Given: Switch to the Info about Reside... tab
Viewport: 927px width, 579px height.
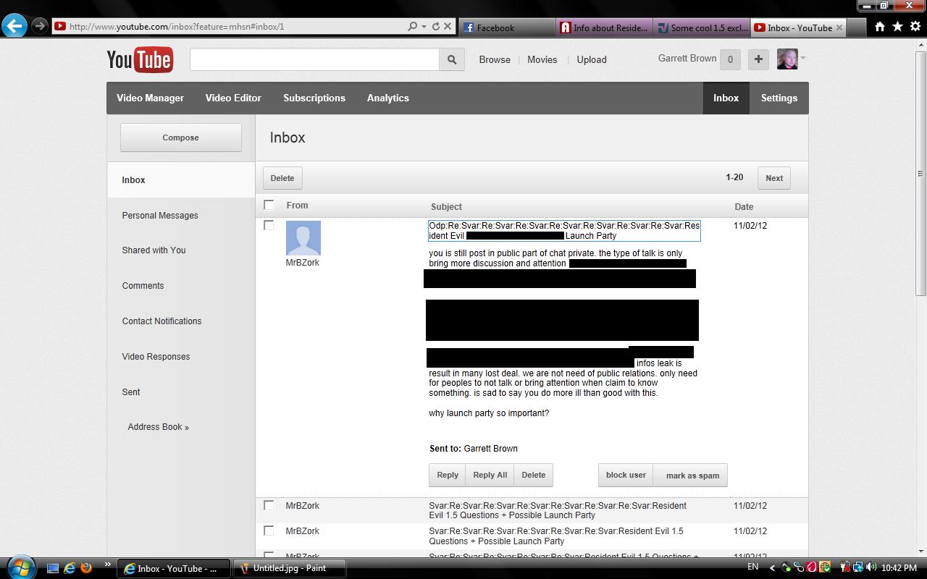Looking at the screenshot, I should coord(605,28).
